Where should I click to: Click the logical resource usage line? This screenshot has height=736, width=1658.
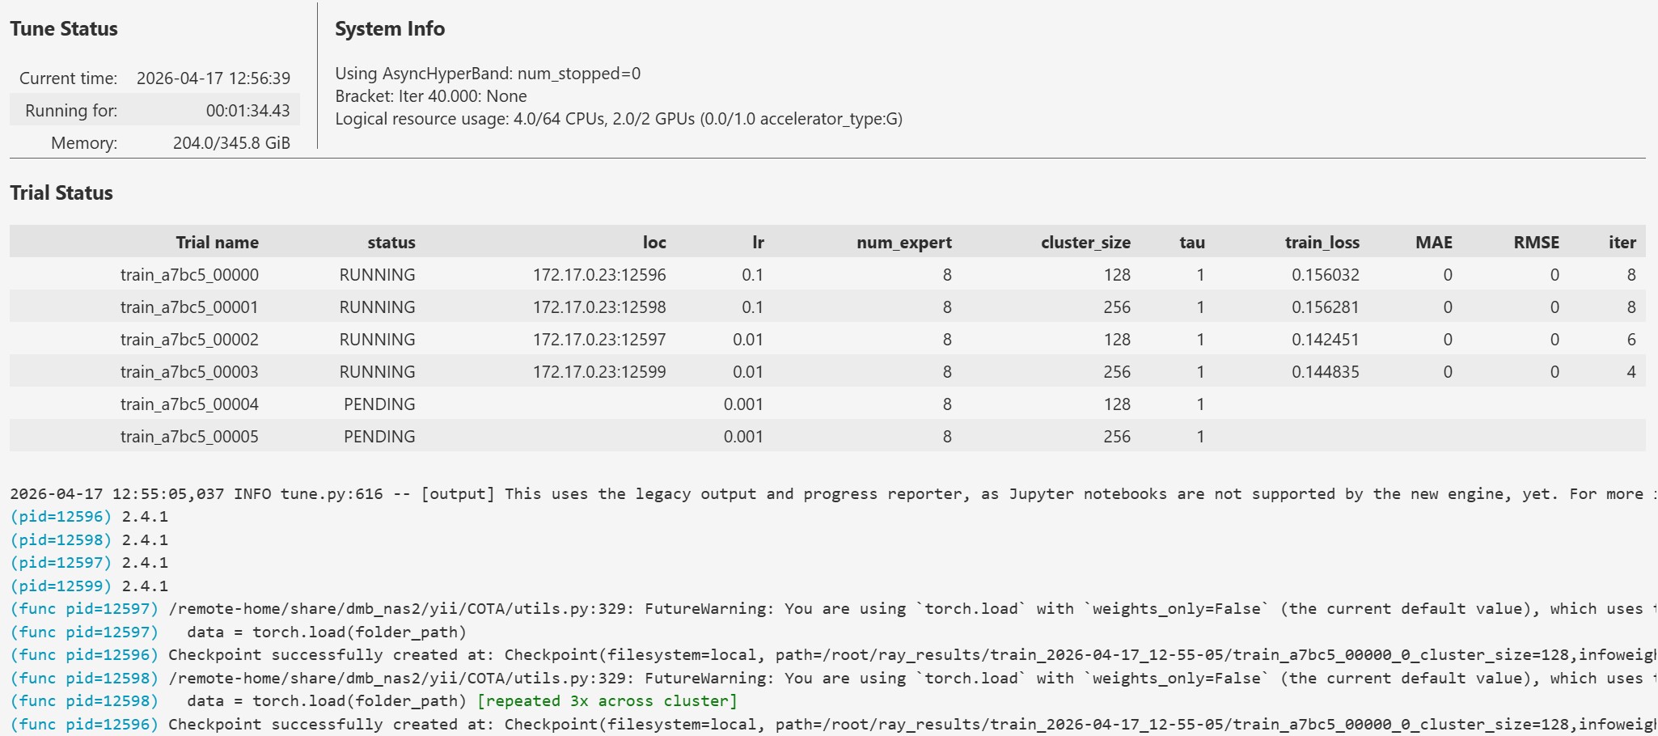tap(619, 119)
